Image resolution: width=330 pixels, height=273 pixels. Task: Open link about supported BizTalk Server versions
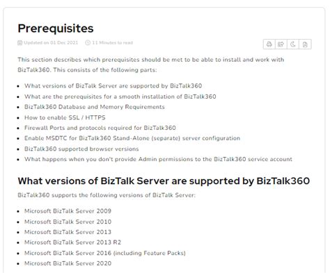[113, 86]
